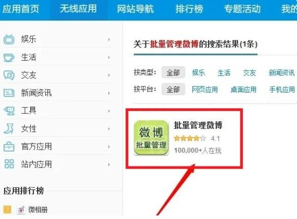Click the 官方应用 briefcase icon
The image size is (297, 219).
tap(9, 147)
